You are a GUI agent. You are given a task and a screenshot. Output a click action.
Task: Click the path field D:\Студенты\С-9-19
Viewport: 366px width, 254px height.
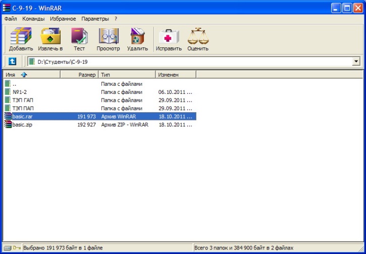pyautogui.click(x=194, y=62)
